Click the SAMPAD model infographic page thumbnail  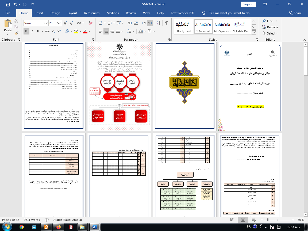119,86
